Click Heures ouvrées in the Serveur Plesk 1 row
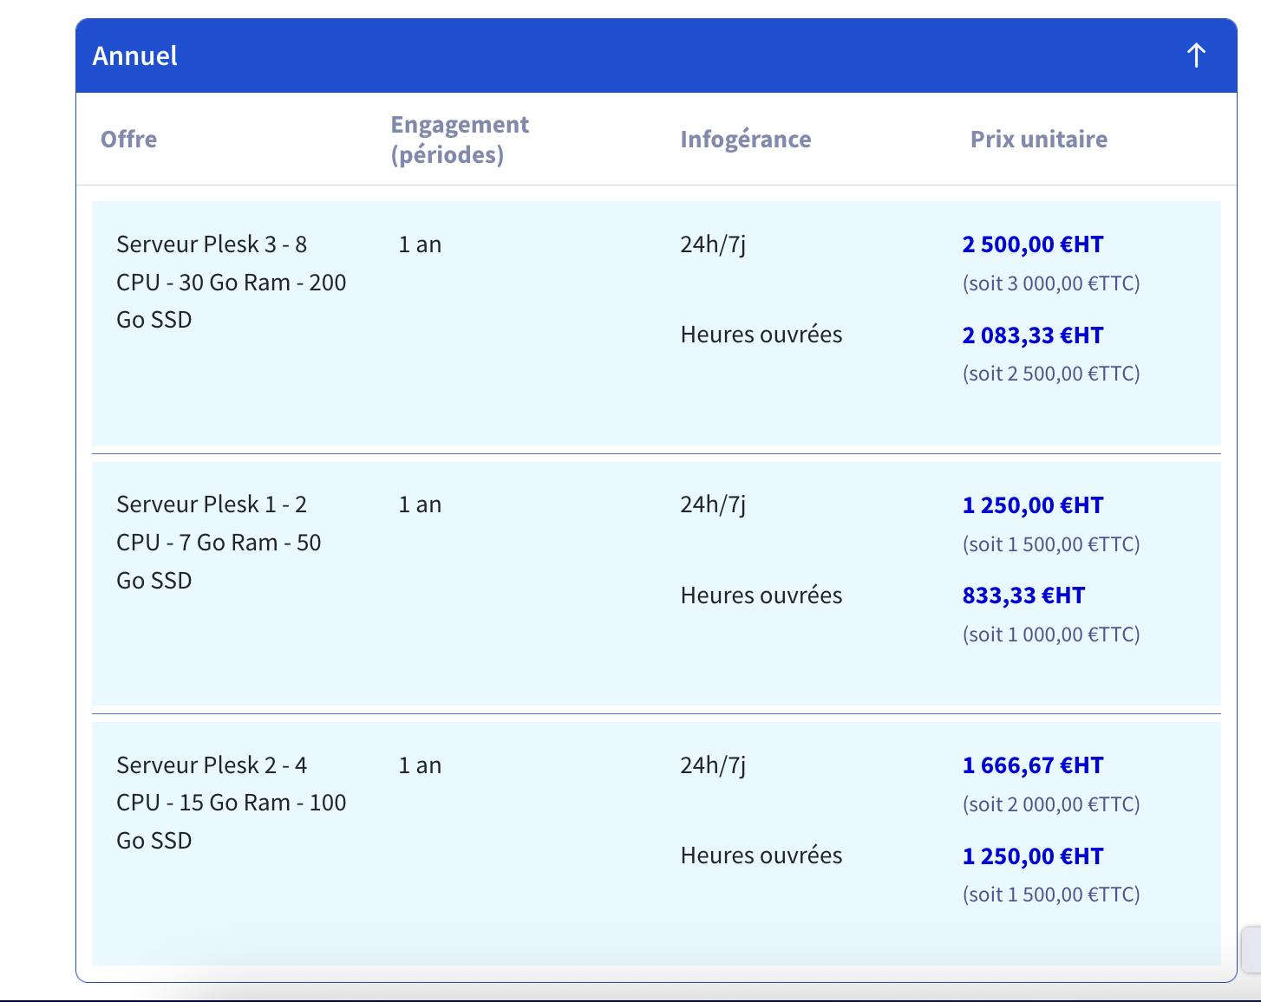The height and width of the screenshot is (1002, 1261). point(761,595)
